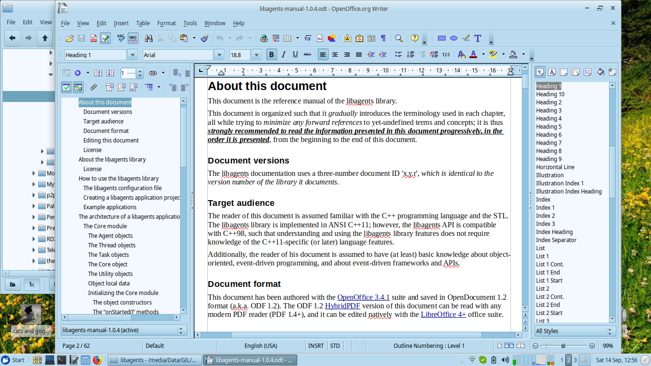The image size is (651, 366).
Task: Follow the LibreOffice 4+ hyperlink
Action: click(443, 314)
